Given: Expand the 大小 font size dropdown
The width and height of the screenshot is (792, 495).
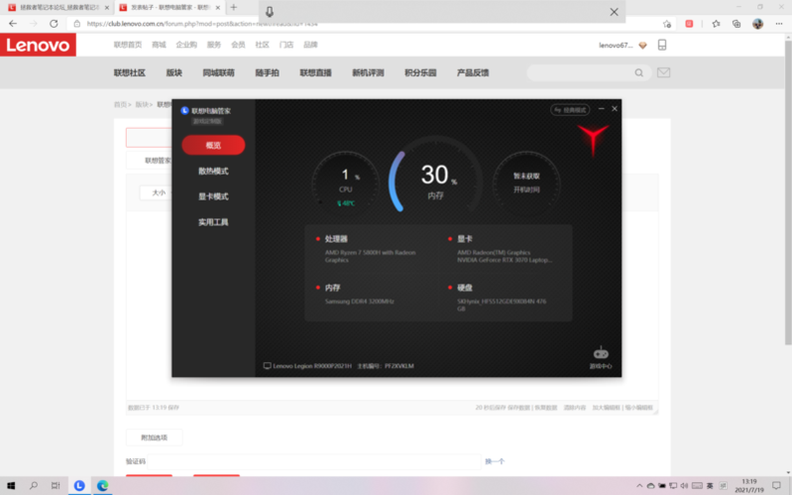Looking at the screenshot, I should tap(160, 192).
